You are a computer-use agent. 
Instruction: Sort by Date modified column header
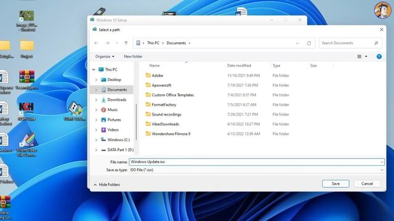click(x=239, y=66)
